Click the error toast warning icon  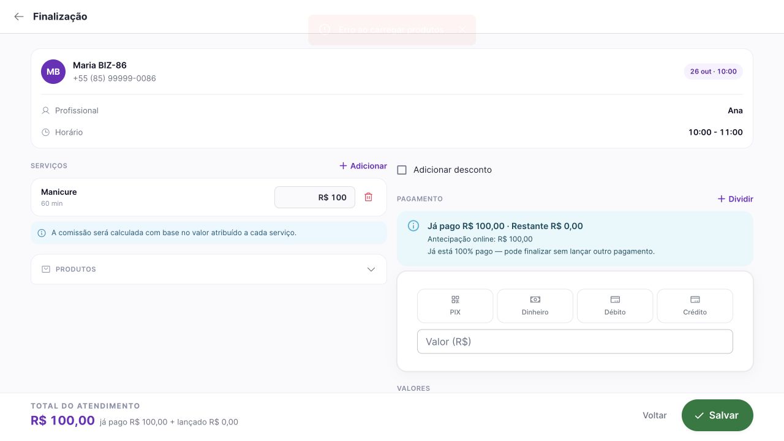point(326,29)
